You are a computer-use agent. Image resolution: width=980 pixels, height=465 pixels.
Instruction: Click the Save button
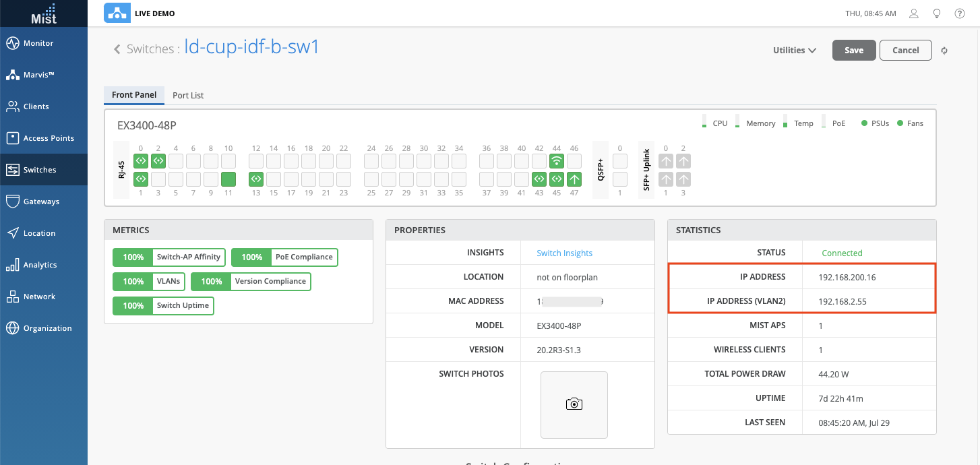point(854,51)
